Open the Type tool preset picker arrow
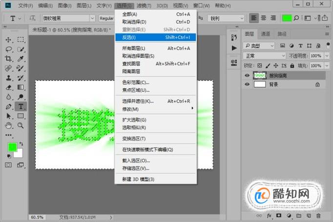Screen dimensions: 333x222 tap(20, 19)
